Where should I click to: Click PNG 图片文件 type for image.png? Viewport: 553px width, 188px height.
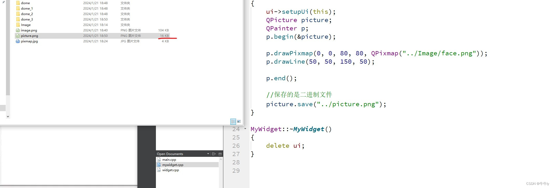point(131,30)
